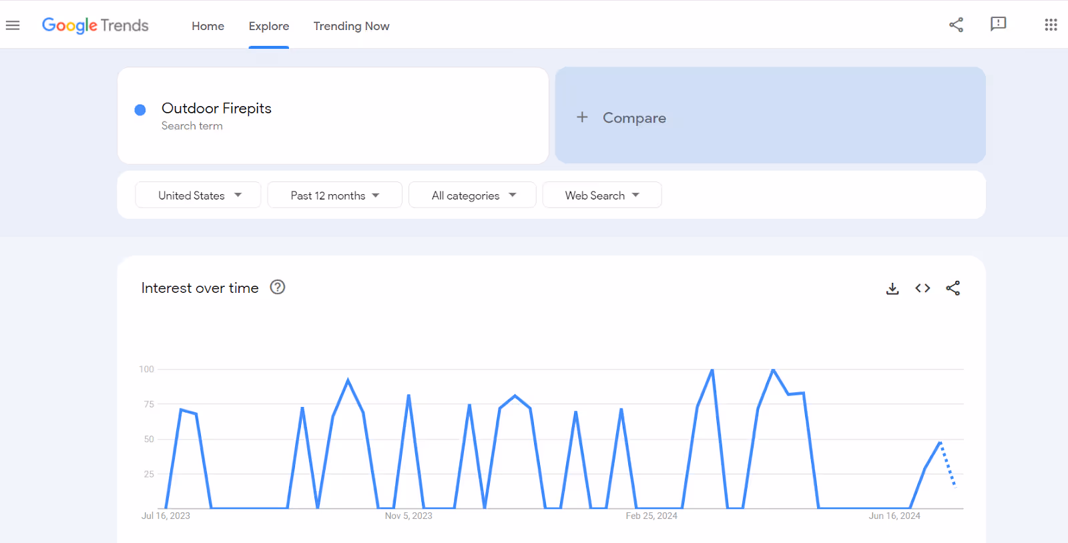Click the plus icon next to Compare

click(582, 117)
